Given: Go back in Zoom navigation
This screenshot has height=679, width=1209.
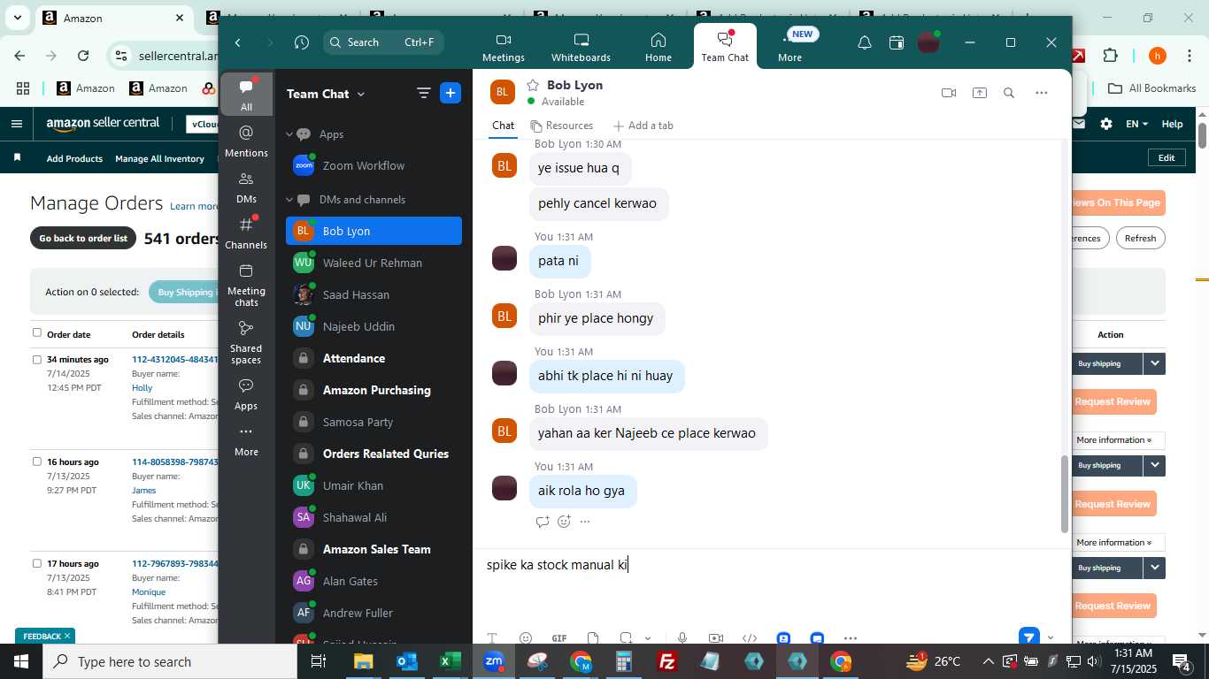Looking at the screenshot, I should pos(238,42).
